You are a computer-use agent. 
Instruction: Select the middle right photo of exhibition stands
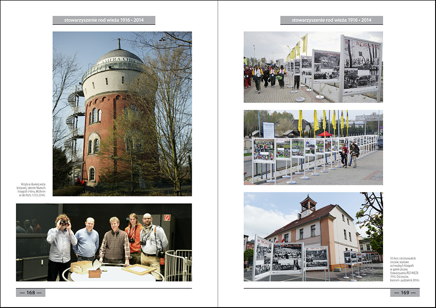tap(313, 147)
